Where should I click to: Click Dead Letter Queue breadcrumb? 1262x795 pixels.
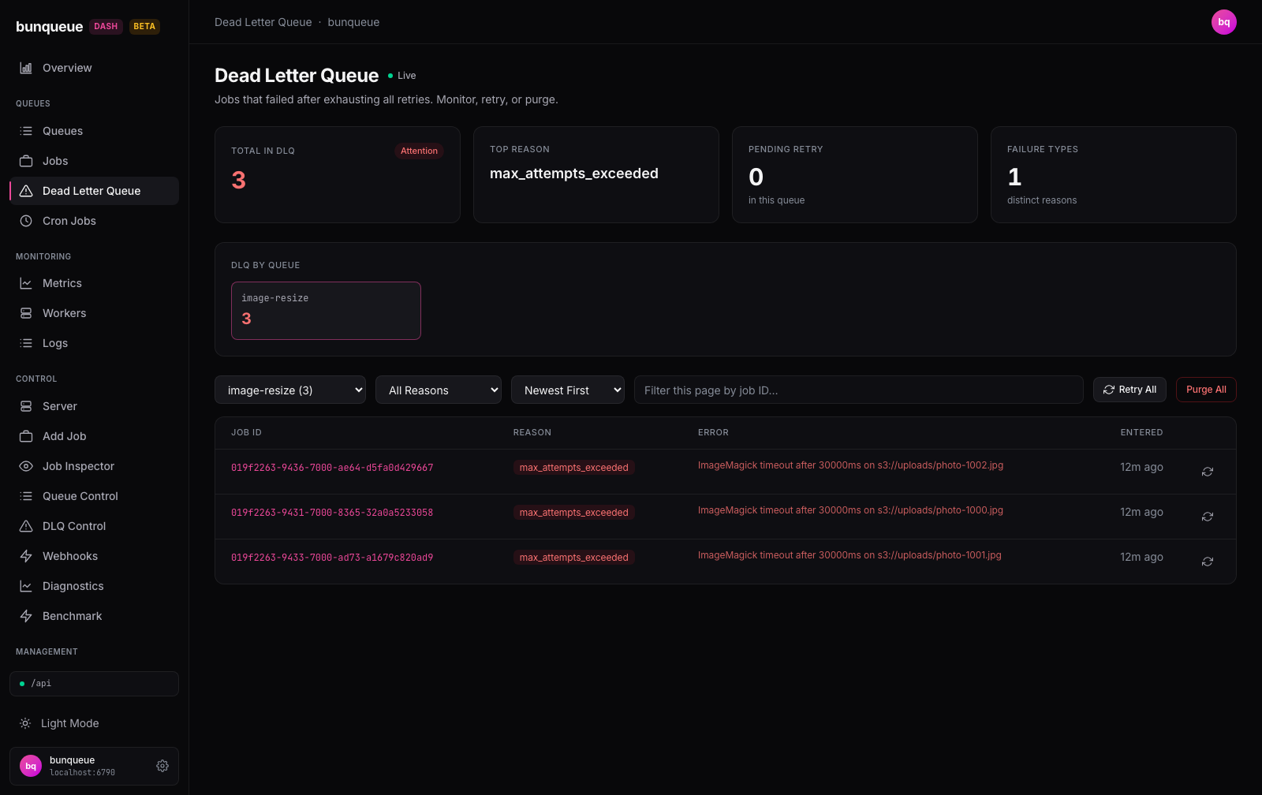pyautogui.click(x=263, y=22)
